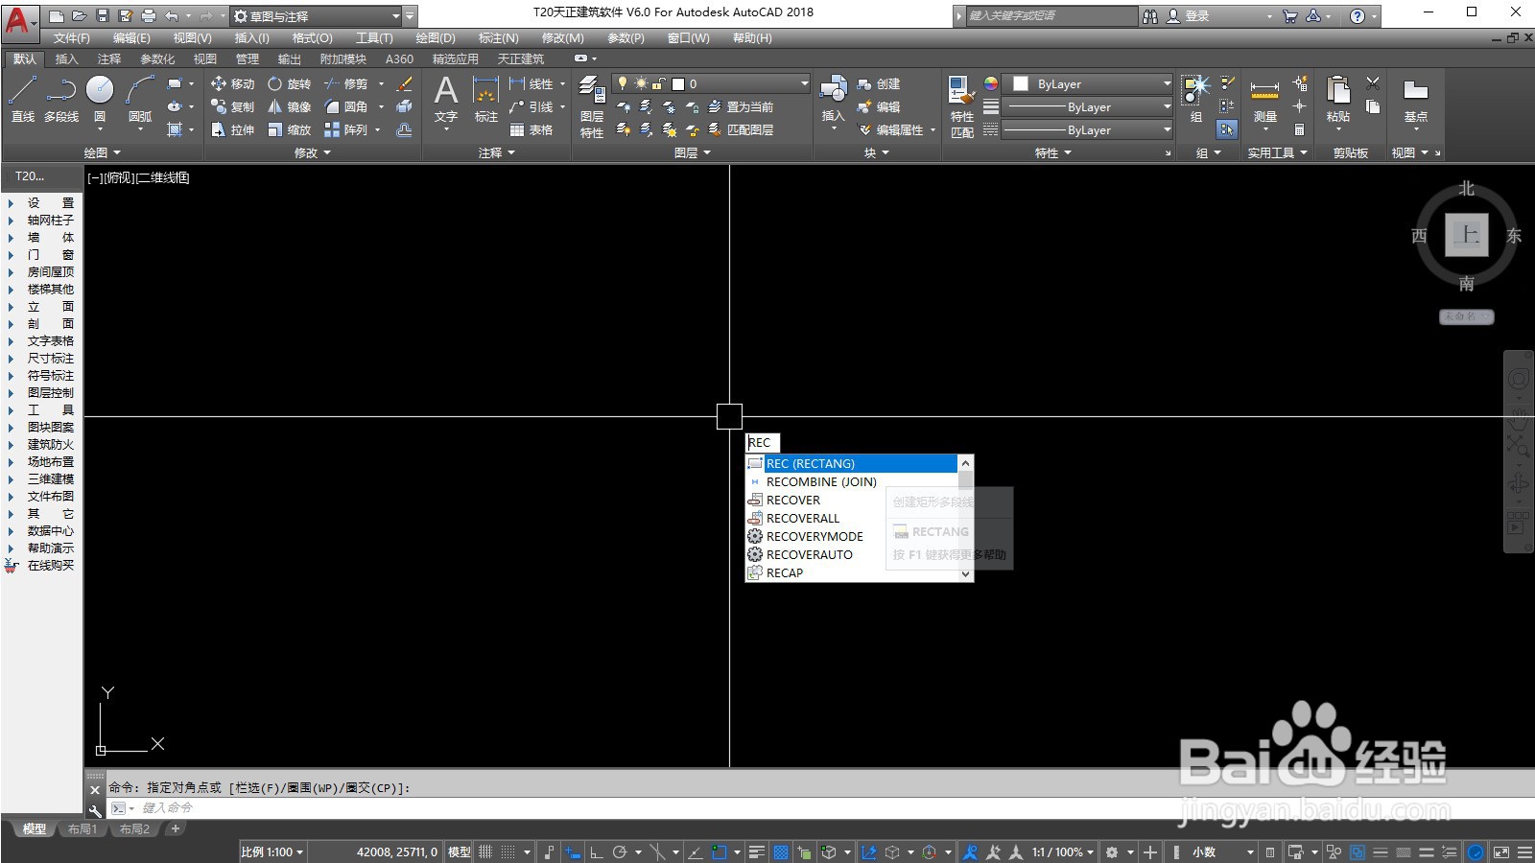Toggle grid display in status bar
The height and width of the screenshot is (863, 1535).
tap(485, 851)
